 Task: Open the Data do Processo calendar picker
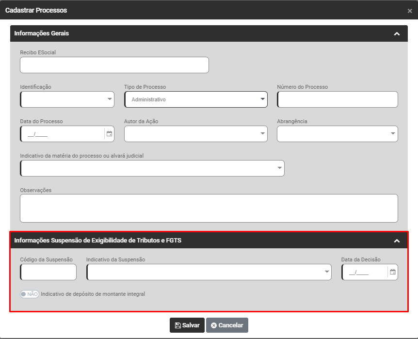(x=109, y=134)
